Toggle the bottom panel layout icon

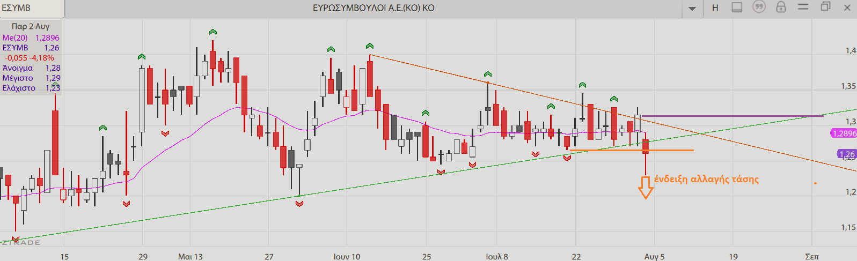click(x=737, y=8)
